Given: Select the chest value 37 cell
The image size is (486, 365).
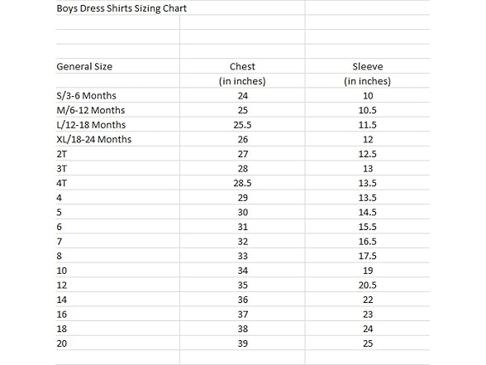Looking at the screenshot, I should [x=243, y=315].
